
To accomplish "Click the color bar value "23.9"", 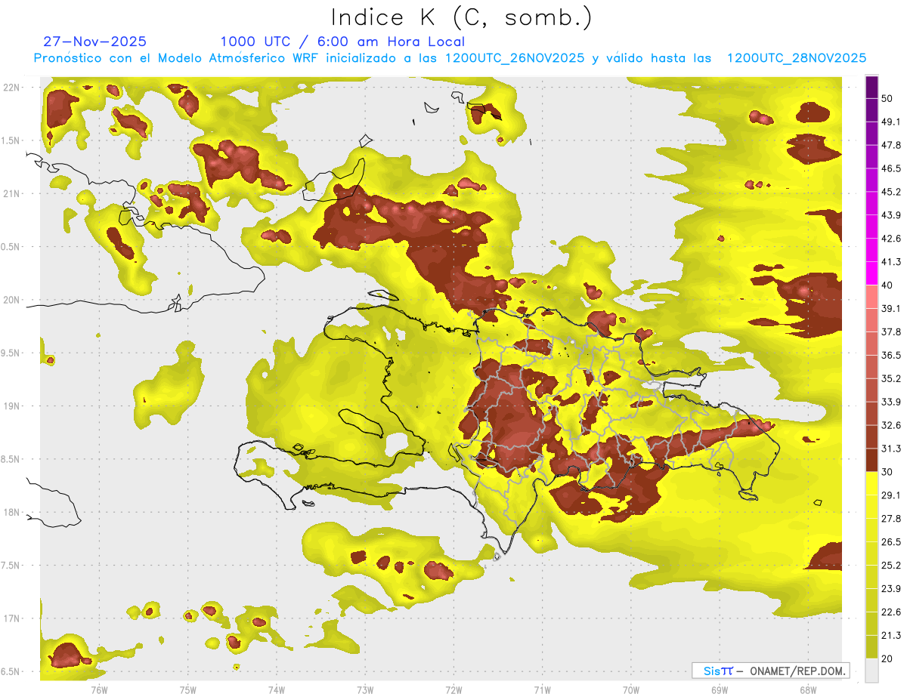I will [891, 589].
